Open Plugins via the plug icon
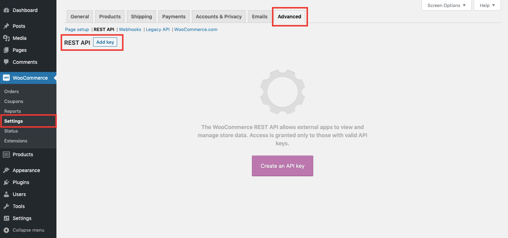508x238 pixels. 6,182
